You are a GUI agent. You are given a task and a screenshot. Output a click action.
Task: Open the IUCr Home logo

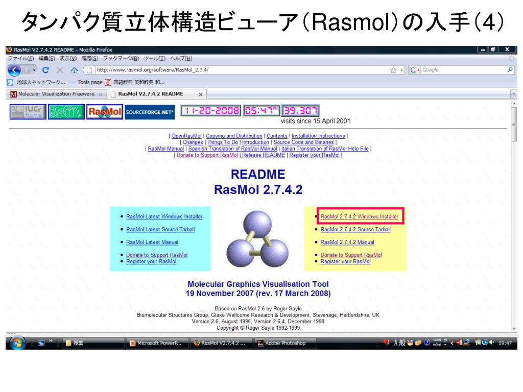coord(28,112)
